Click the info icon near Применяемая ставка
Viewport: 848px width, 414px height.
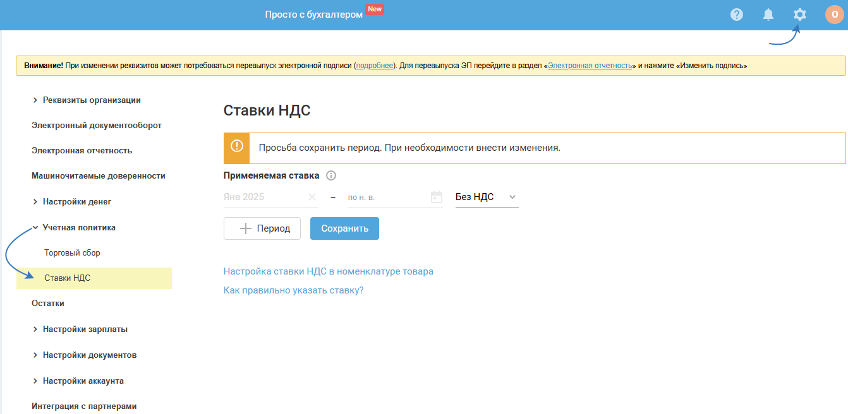(331, 176)
